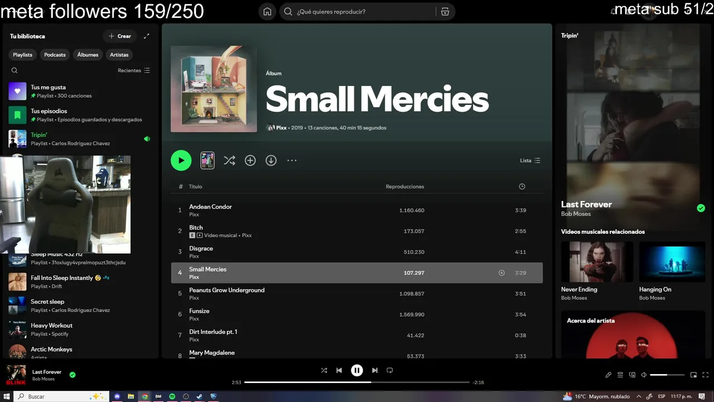The image size is (714, 402).
Task: Download the album with the arrow icon
Action: click(271, 160)
